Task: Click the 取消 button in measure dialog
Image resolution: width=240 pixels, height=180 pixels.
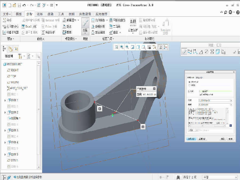Action: pyautogui.click(x=231, y=139)
